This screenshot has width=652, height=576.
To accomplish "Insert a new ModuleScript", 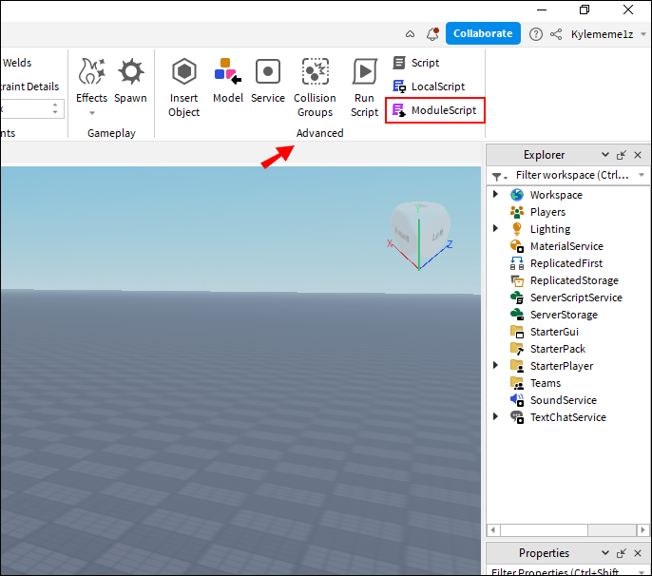I will click(x=434, y=110).
